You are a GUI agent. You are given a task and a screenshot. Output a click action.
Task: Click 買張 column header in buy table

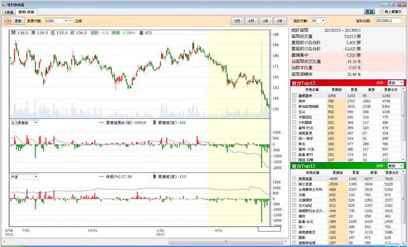pyautogui.click(x=354, y=90)
